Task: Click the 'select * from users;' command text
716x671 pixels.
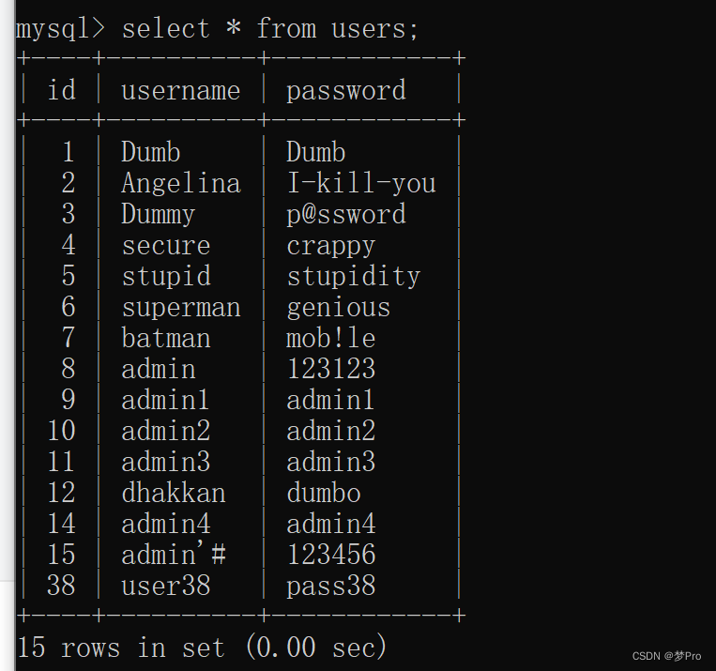Action: (270, 28)
